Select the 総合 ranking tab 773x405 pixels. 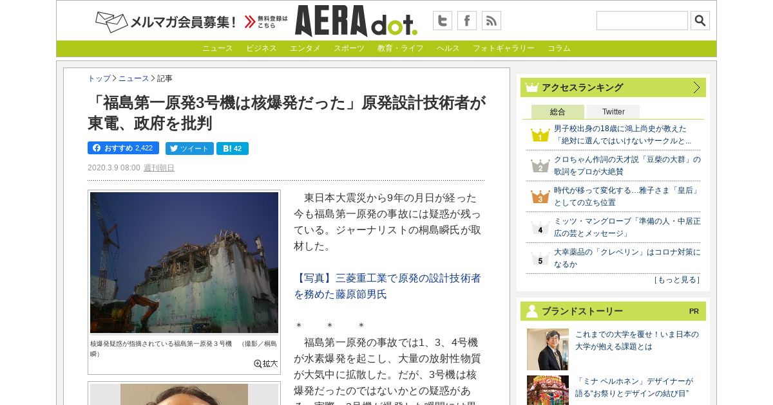pos(558,112)
